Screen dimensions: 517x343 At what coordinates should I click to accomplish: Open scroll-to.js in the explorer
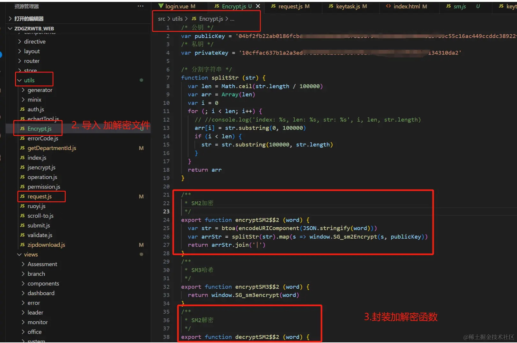(x=78, y=216)
